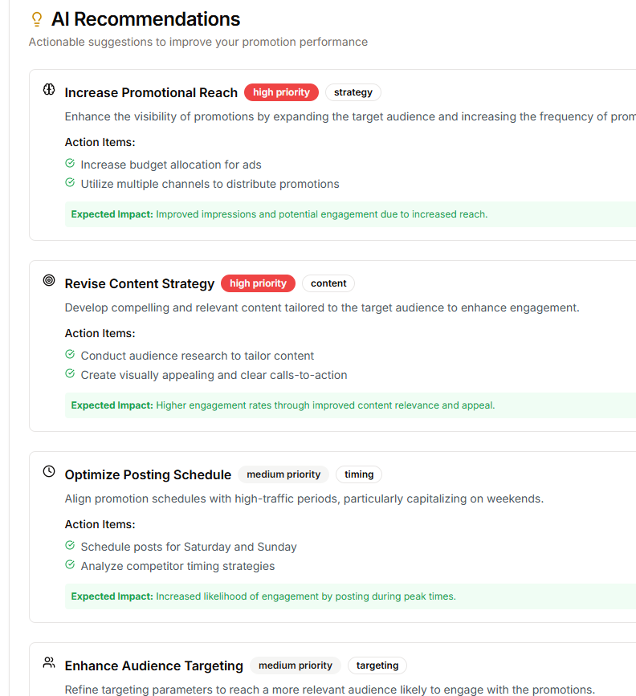Screen dimensions: 636x696
Task: Click the checkmark beside Conduct audience research
Action: (x=70, y=356)
